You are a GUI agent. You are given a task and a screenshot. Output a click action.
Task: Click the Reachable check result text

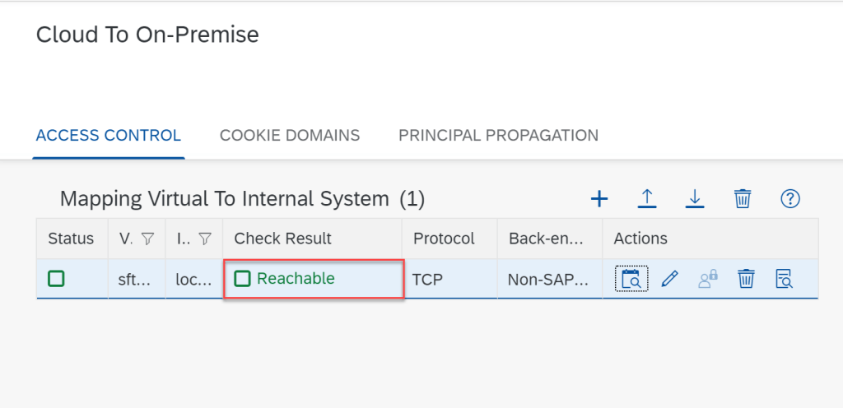[x=296, y=279]
